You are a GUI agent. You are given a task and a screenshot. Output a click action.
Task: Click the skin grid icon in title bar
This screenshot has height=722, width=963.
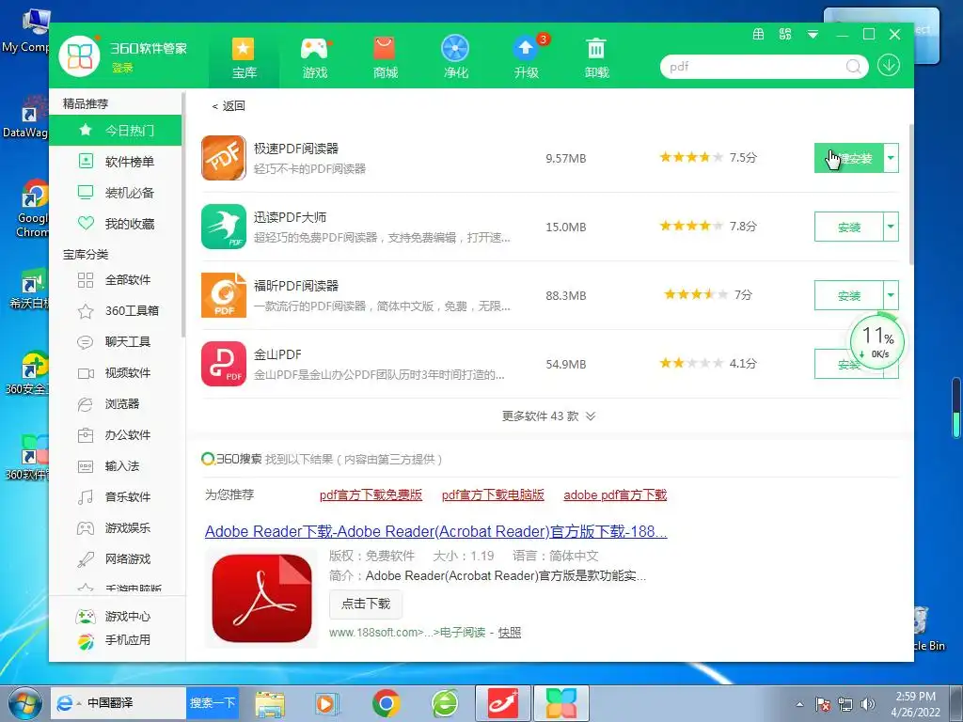point(759,35)
